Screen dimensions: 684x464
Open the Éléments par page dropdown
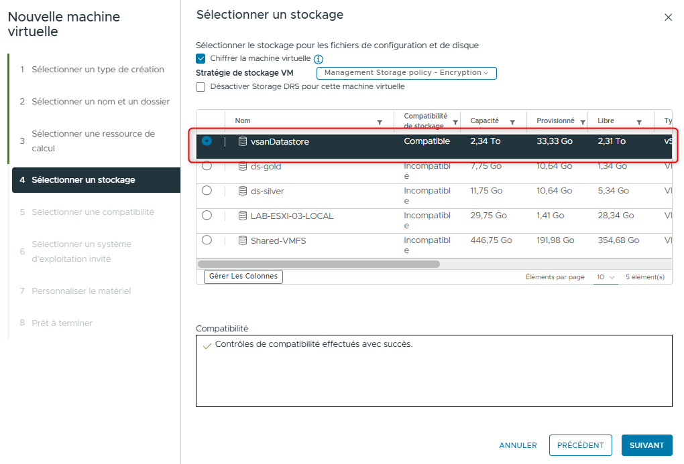coord(606,277)
